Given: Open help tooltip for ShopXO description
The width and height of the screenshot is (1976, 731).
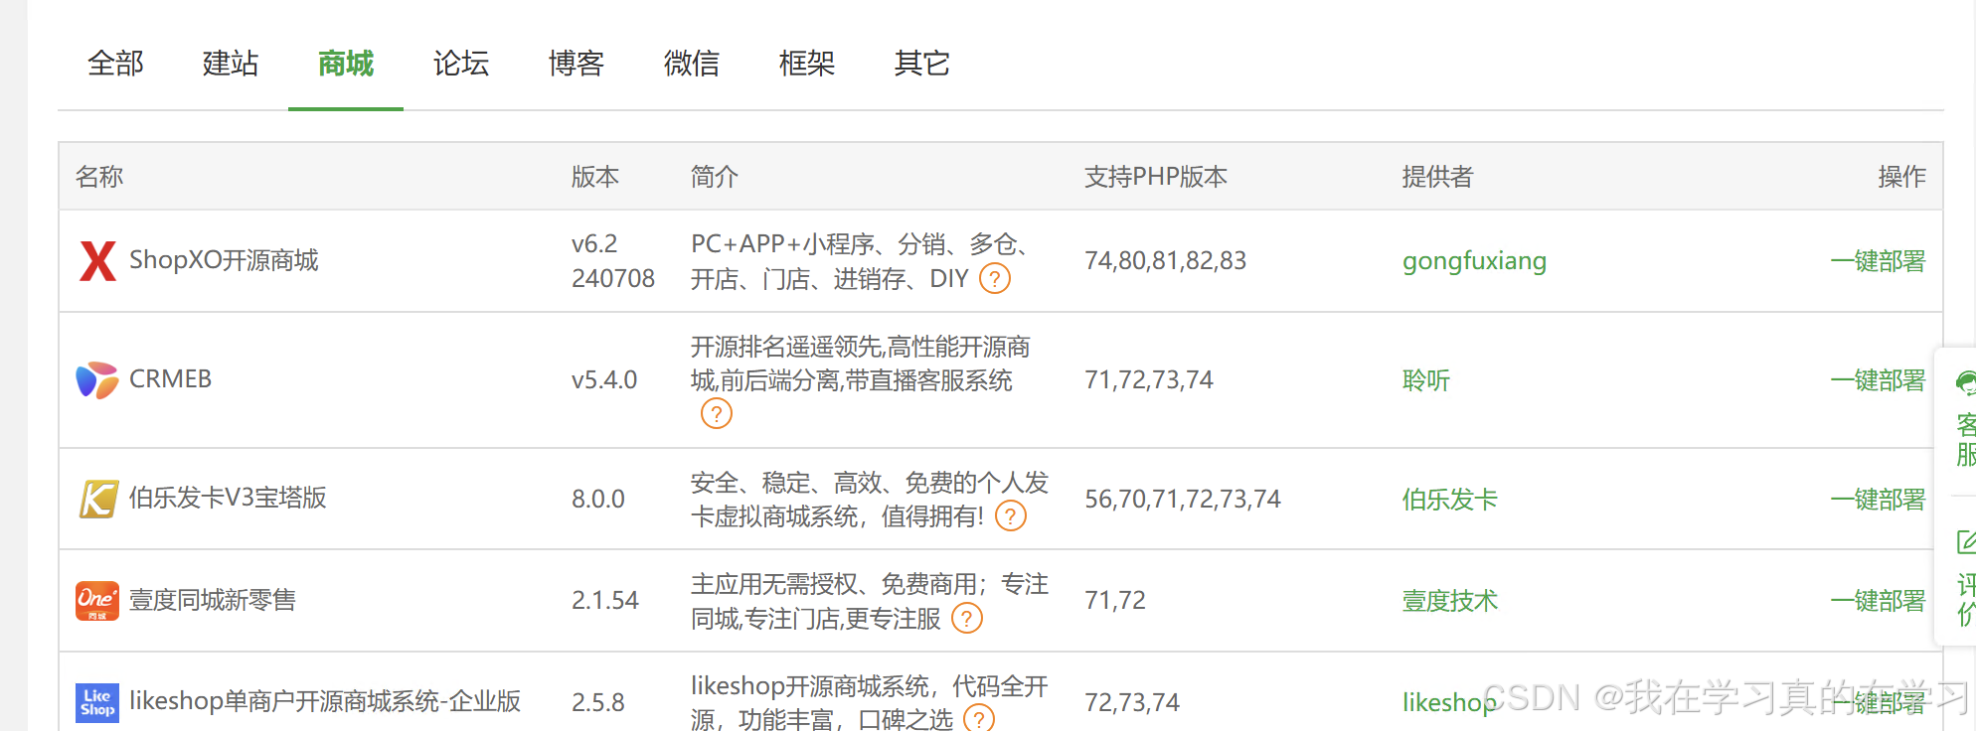Looking at the screenshot, I should [x=995, y=279].
